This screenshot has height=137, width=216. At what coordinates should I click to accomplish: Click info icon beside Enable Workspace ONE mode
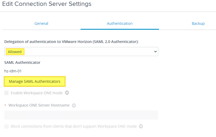click(x=67, y=93)
